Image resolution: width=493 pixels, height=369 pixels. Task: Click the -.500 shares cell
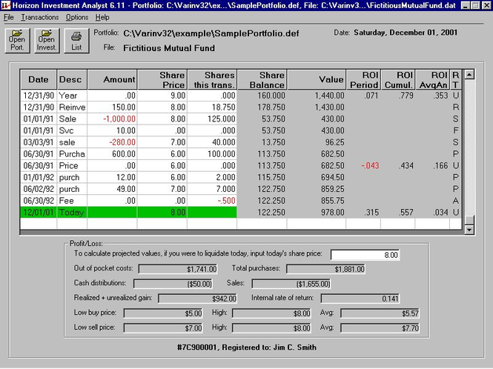pyautogui.click(x=212, y=201)
